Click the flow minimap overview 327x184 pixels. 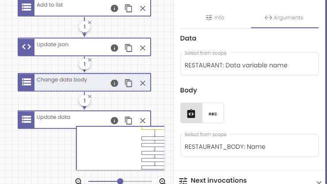pyautogui.click(x=121, y=148)
